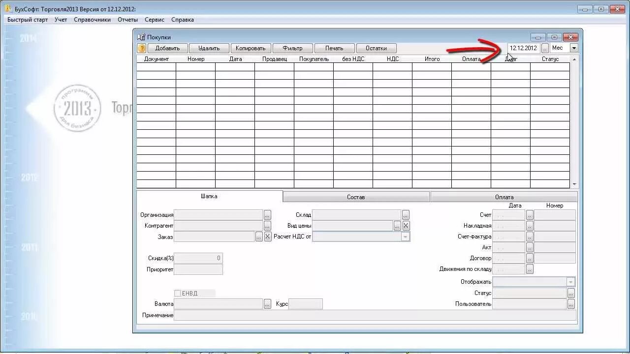This screenshot has height=354, width=630.
Task: Open Движения по складу ellipsis button
Action: (x=530, y=269)
